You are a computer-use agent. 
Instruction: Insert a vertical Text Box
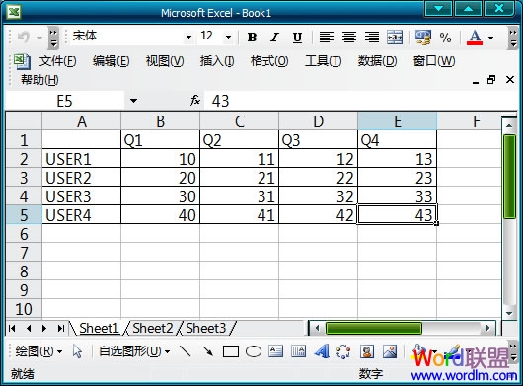point(299,351)
